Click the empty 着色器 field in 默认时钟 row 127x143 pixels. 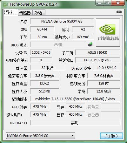[x=110, y=114]
